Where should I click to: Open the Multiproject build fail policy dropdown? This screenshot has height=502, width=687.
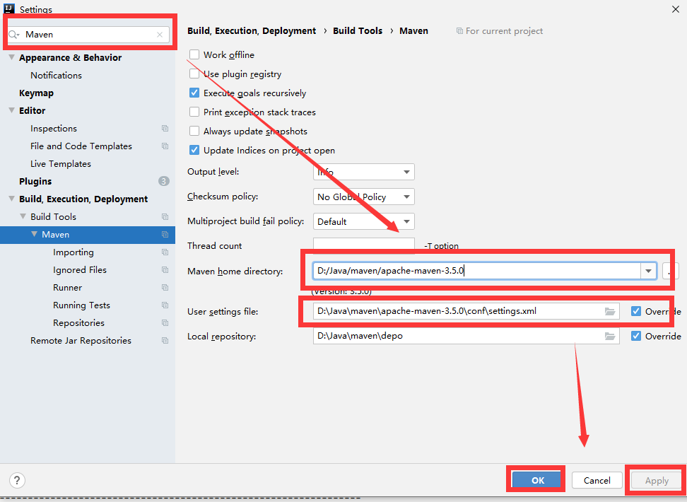point(364,221)
